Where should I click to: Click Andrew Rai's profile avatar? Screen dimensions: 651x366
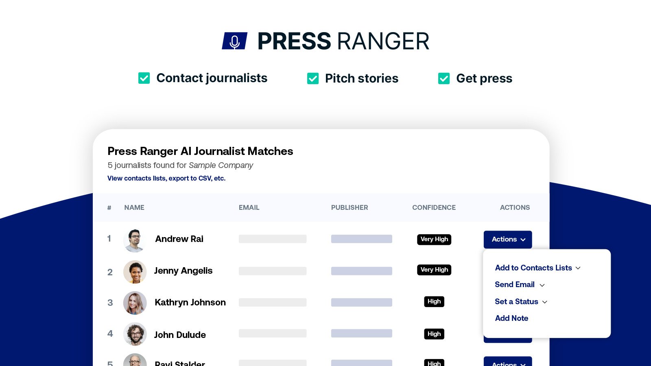(x=135, y=240)
